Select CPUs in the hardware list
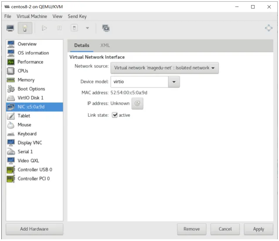Viewport: 279px width, 241px height. click(34, 71)
